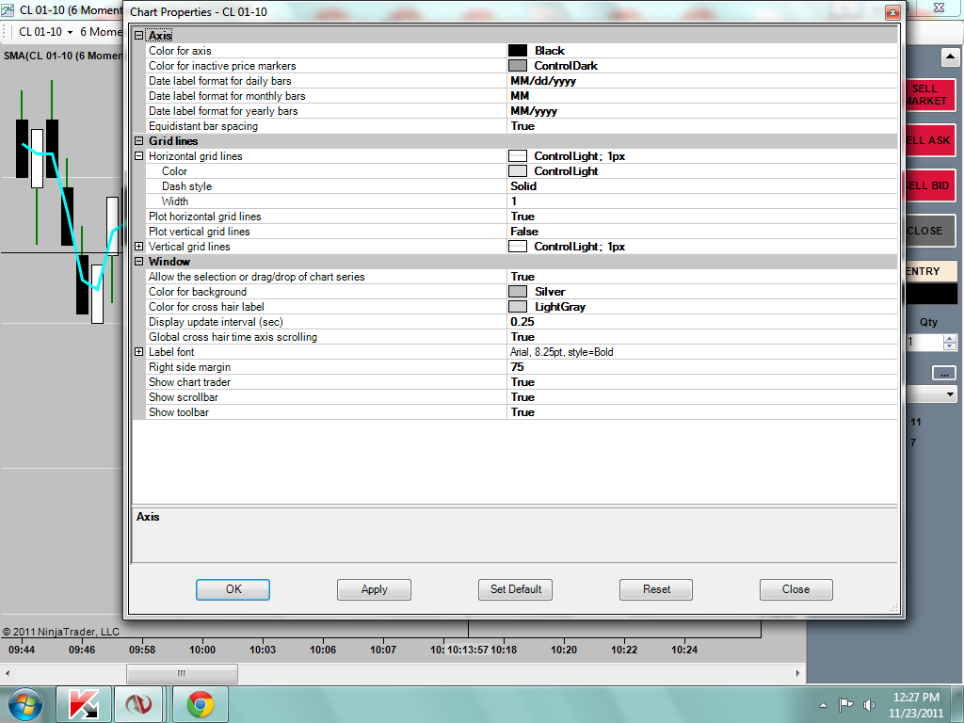Click the ellipsis button in chart trader

pyautogui.click(x=943, y=373)
